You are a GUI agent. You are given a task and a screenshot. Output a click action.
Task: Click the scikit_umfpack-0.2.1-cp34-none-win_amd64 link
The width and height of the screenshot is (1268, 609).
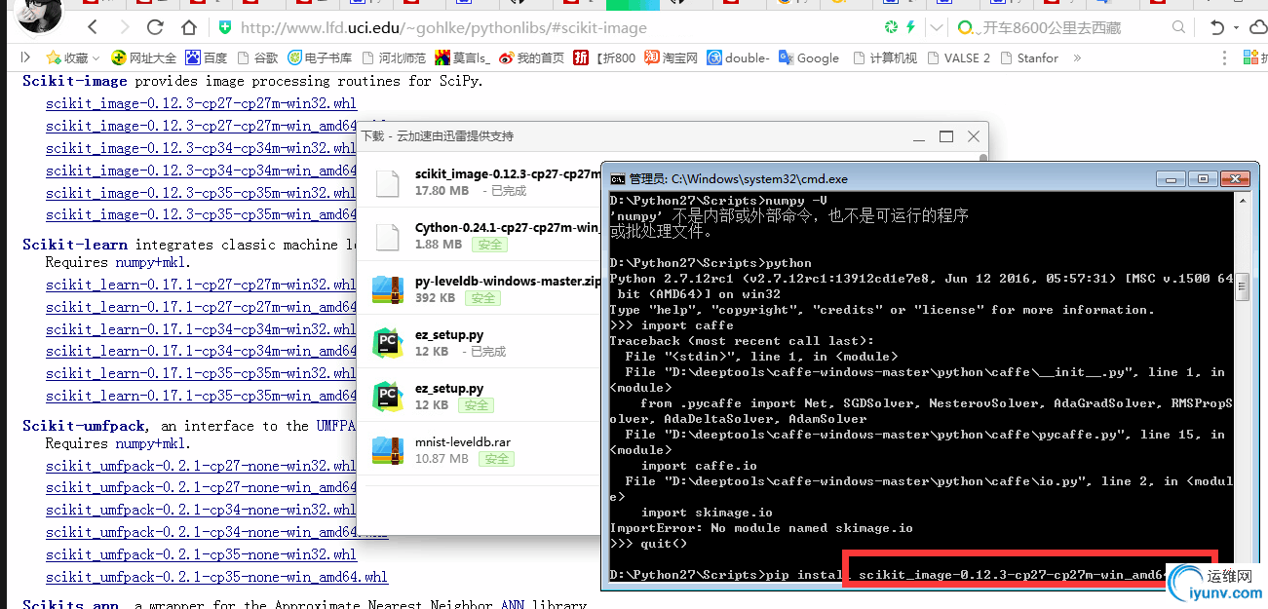pyautogui.click(x=216, y=532)
